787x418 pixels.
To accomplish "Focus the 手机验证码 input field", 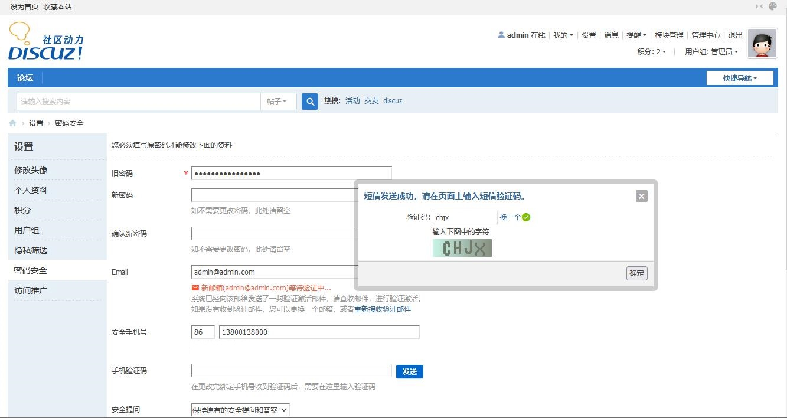I will coord(291,371).
